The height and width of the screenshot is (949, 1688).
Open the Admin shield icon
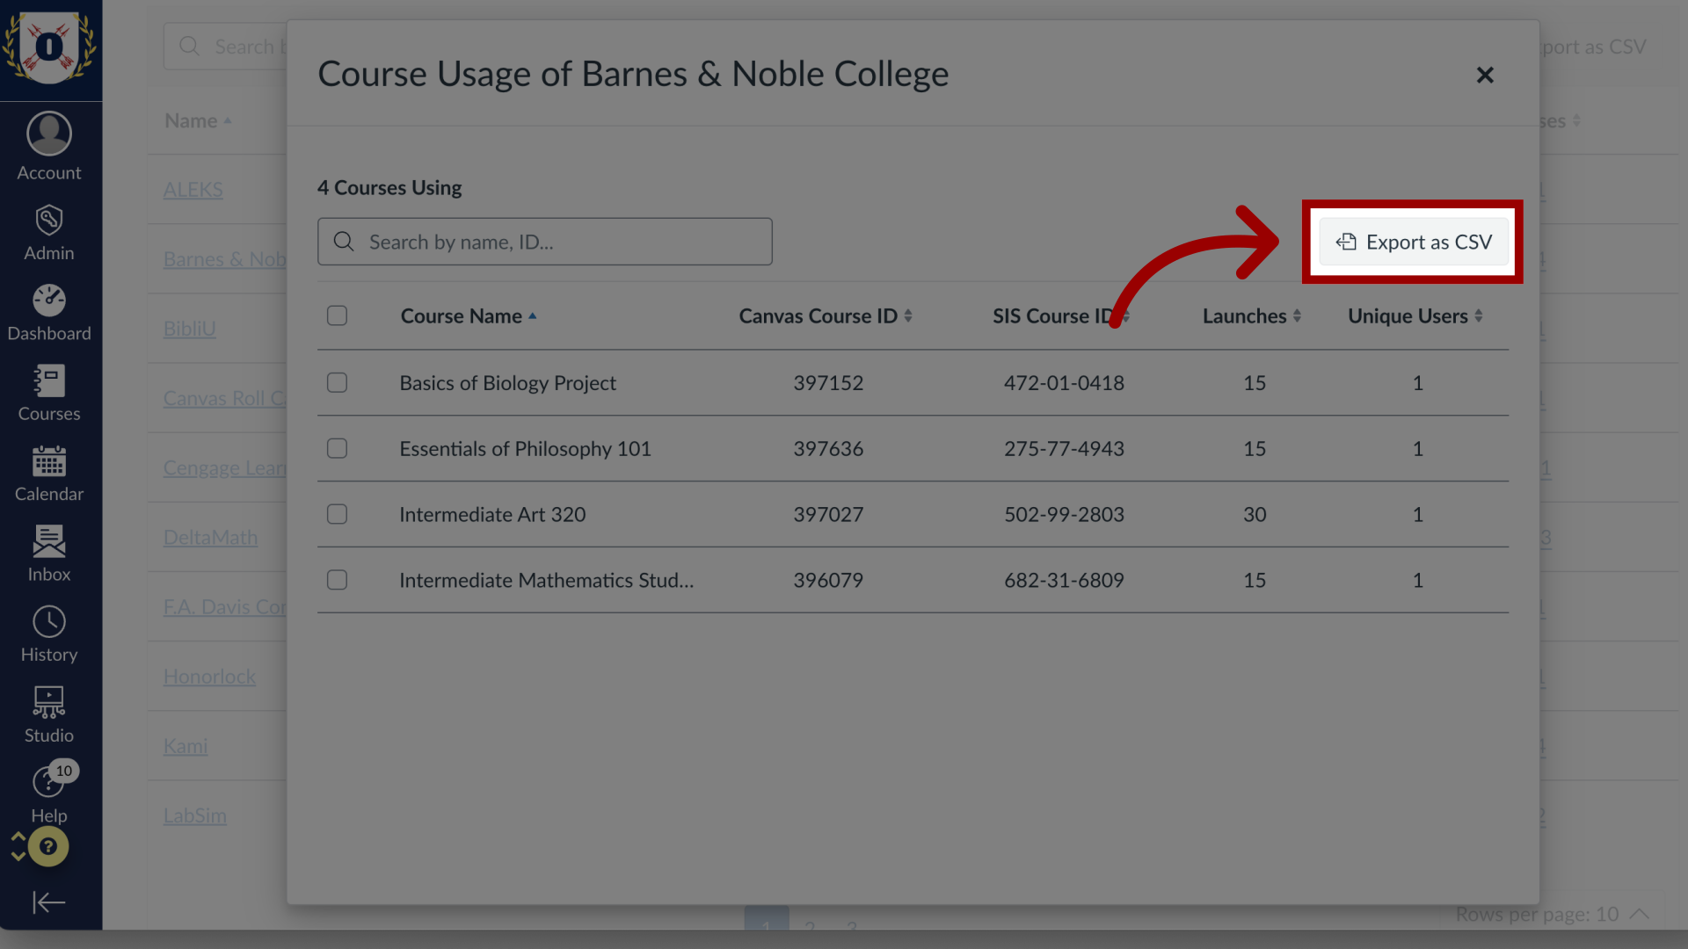(x=49, y=221)
